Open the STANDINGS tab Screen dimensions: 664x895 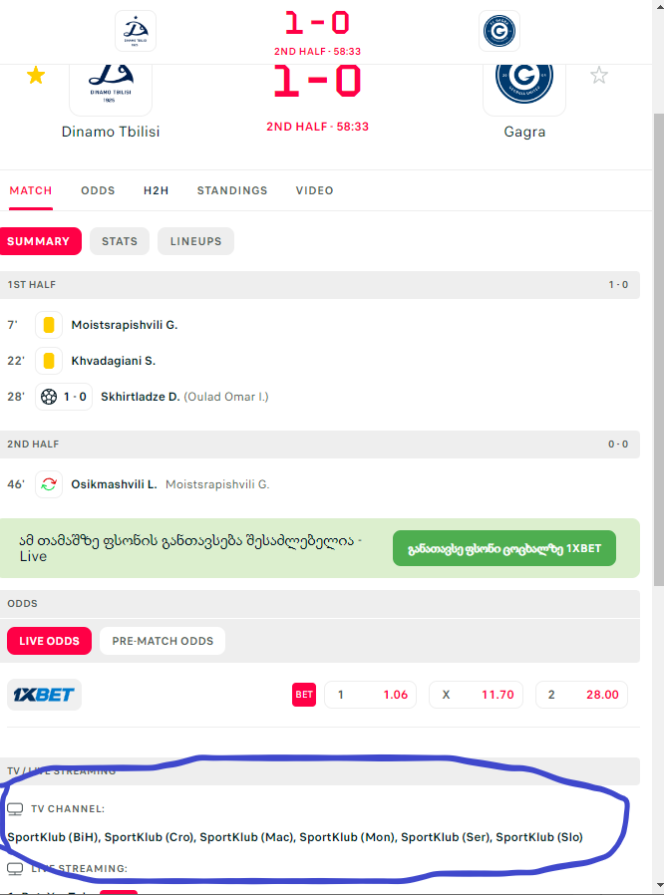(x=232, y=190)
